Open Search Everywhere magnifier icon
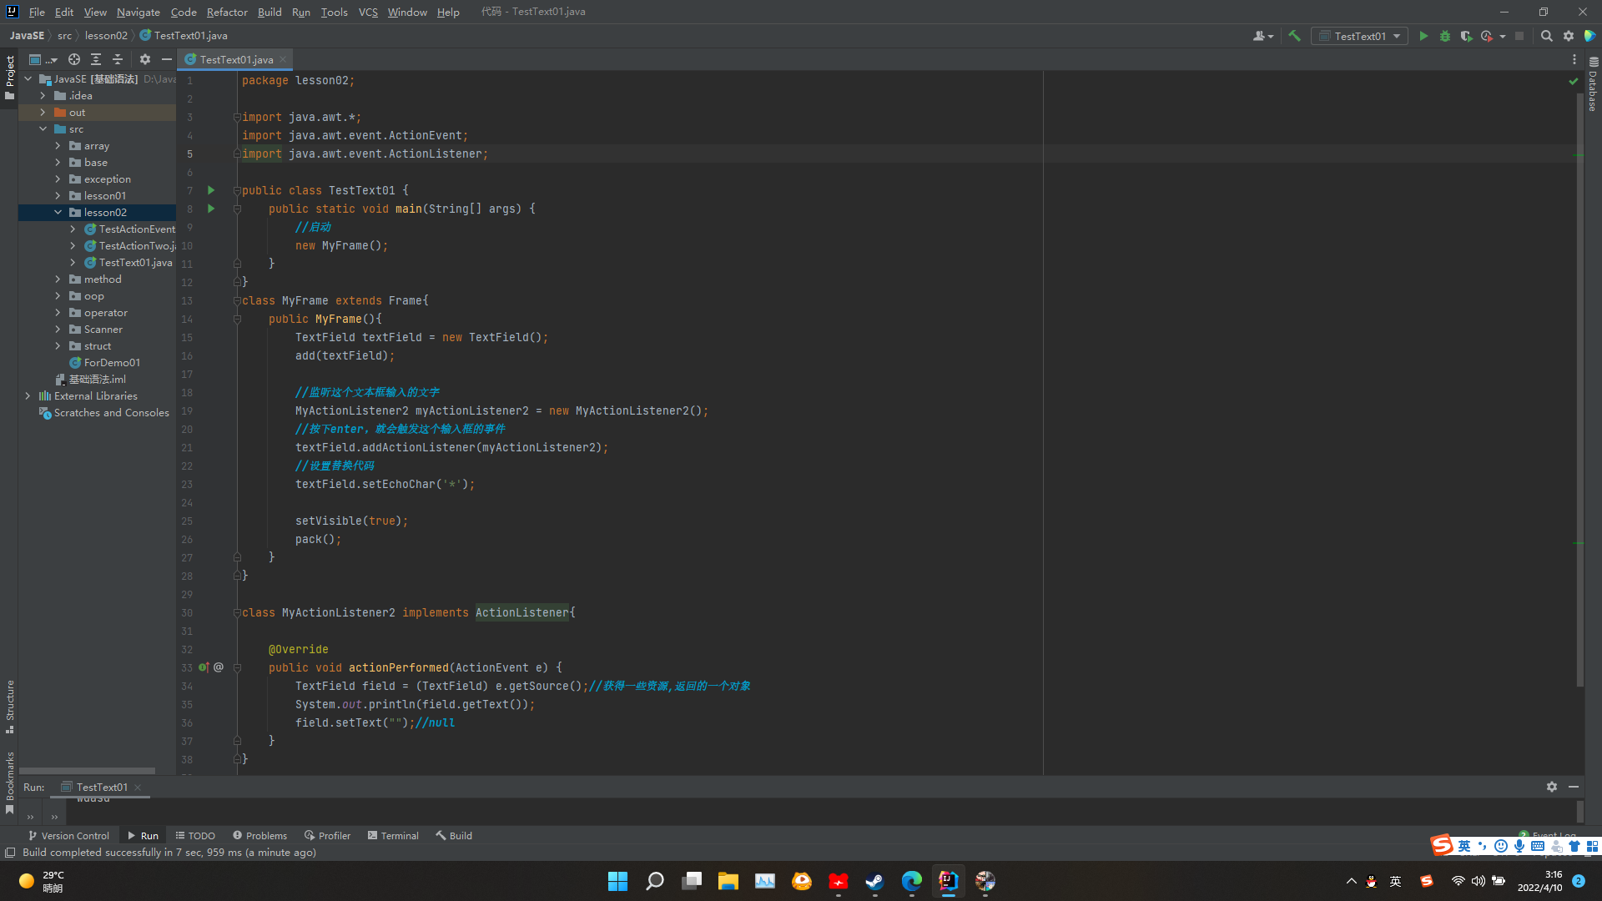The image size is (1602, 901). click(1546, 36)
